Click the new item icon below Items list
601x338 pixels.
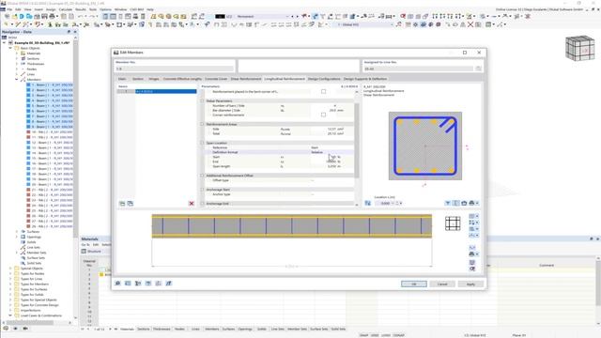(x=122, y=204)
